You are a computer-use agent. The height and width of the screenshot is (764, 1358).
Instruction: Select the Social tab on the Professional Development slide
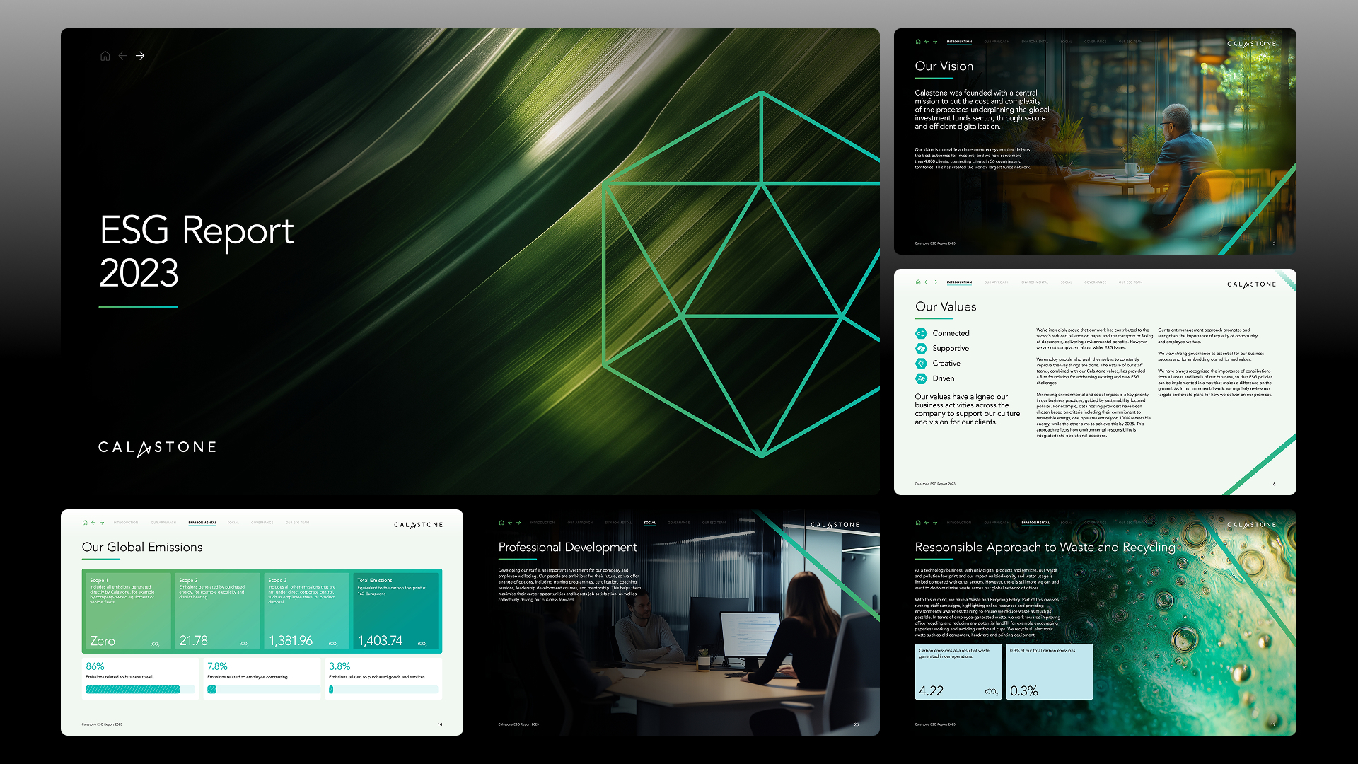click(x=650, y=523)
